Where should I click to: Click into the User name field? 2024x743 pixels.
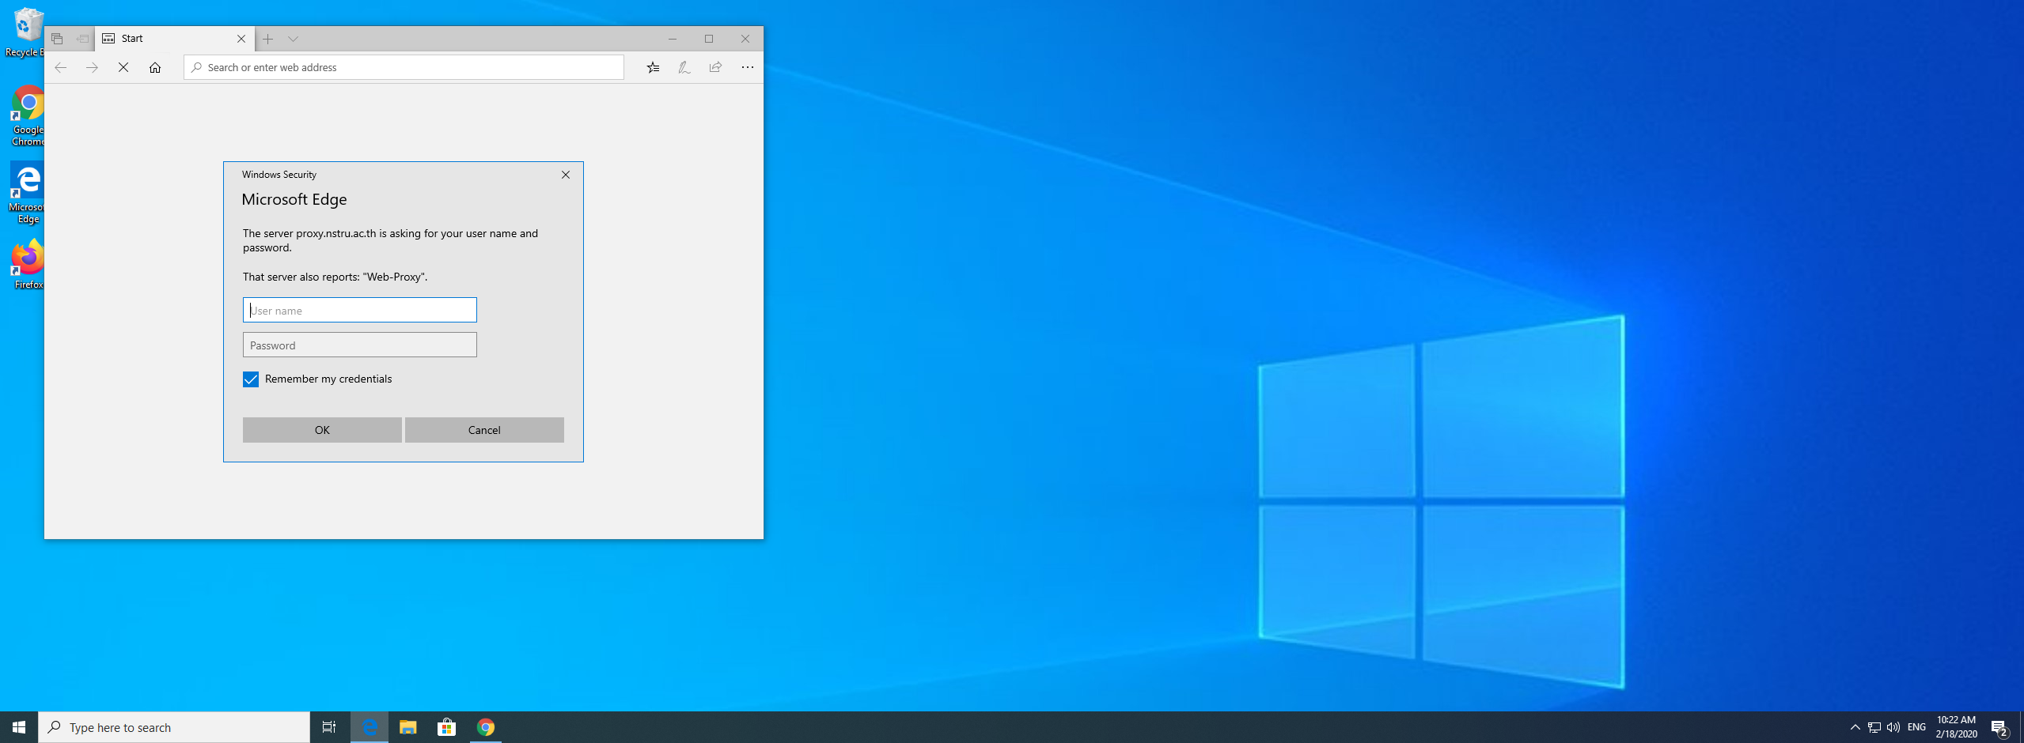coord(360,310)
